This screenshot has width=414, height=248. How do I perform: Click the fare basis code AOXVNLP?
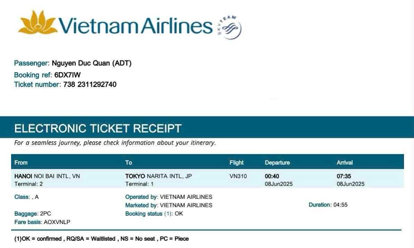click(x=57, y=222)
